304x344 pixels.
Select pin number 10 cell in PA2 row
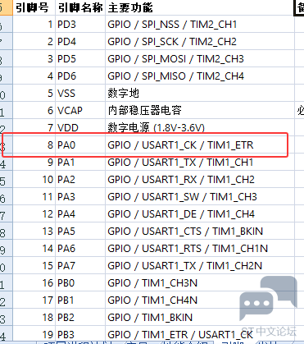coord(34,180)
